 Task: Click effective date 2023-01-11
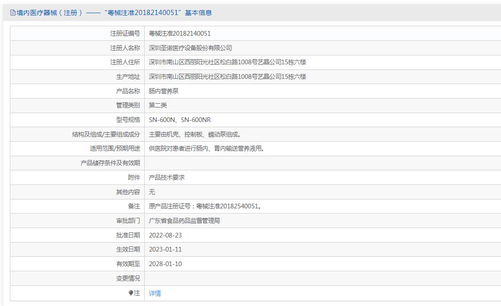click(165, 250)
